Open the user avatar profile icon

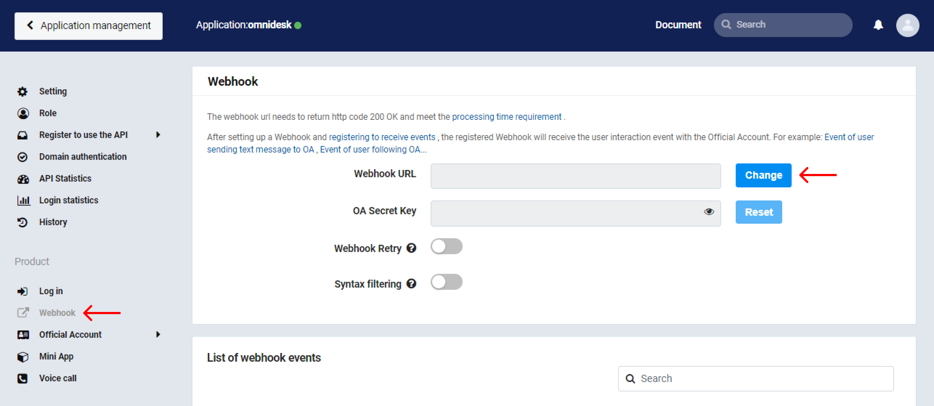click(907, 25)
